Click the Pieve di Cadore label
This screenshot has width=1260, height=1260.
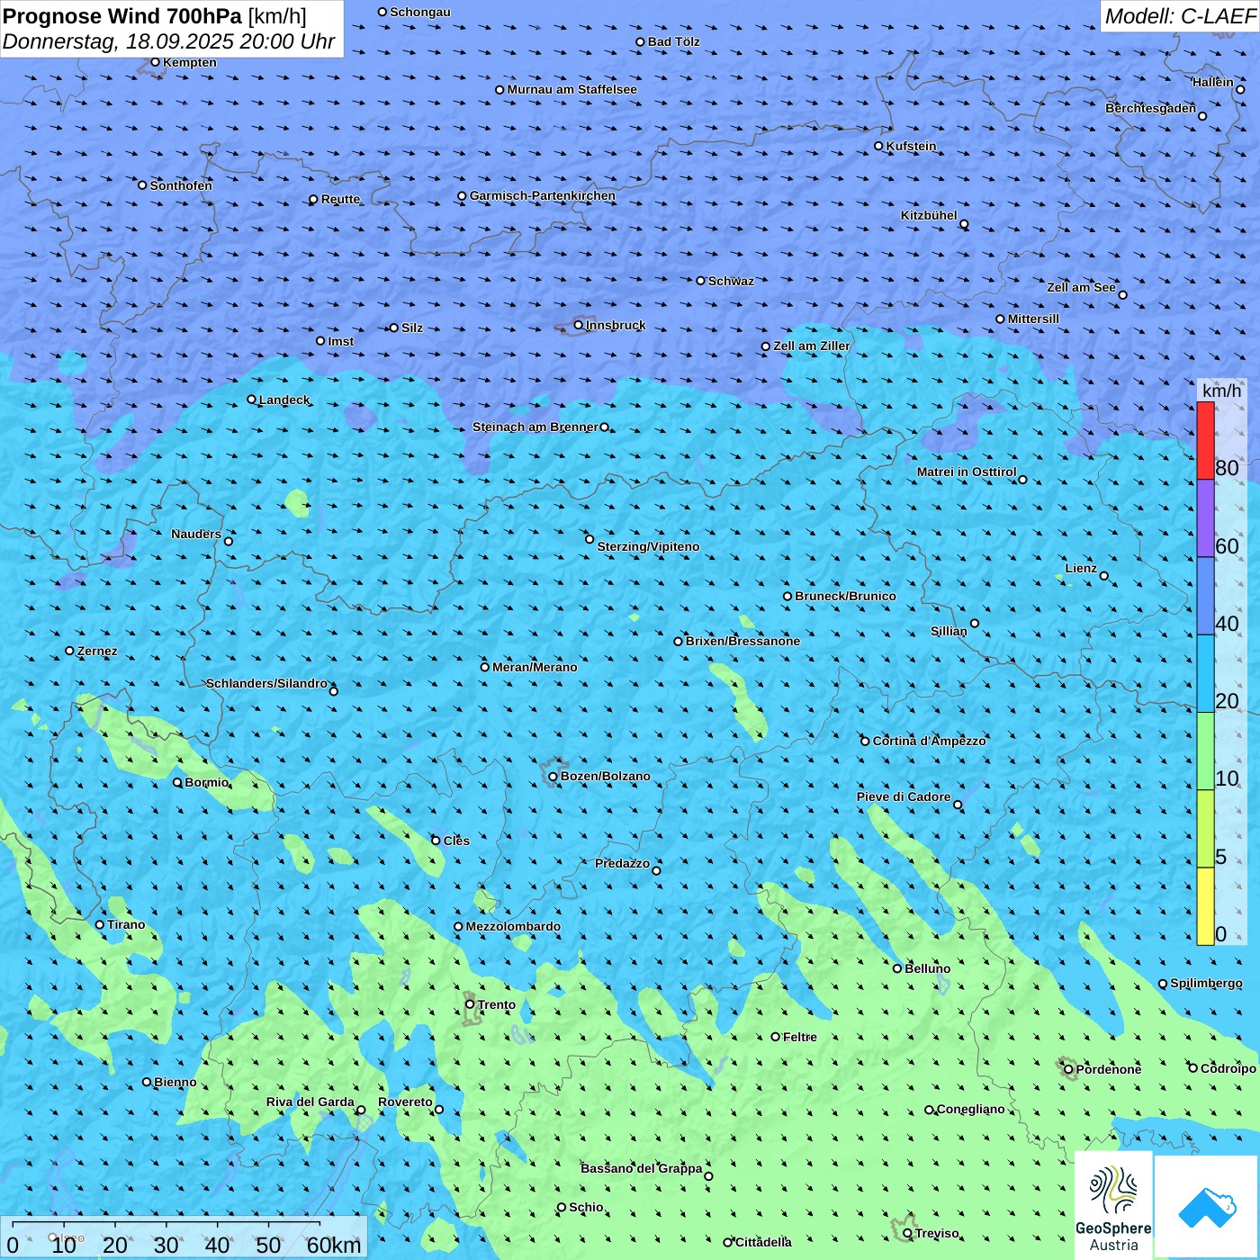pyautogui.click(x=904, y=796)
